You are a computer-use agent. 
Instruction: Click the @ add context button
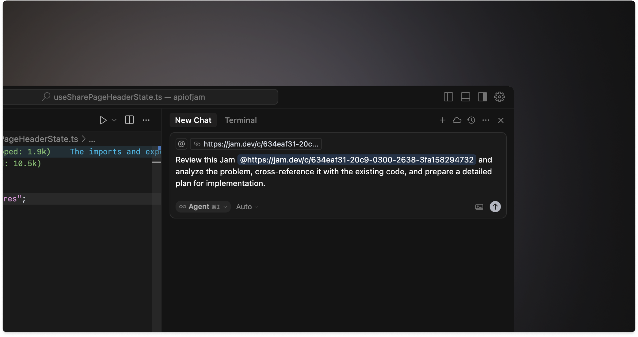181,144
